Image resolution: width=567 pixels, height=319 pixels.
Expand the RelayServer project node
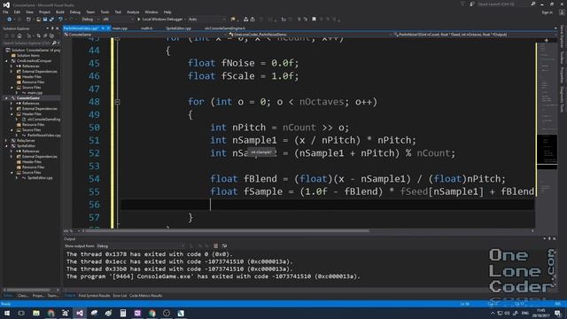[6, 141]
